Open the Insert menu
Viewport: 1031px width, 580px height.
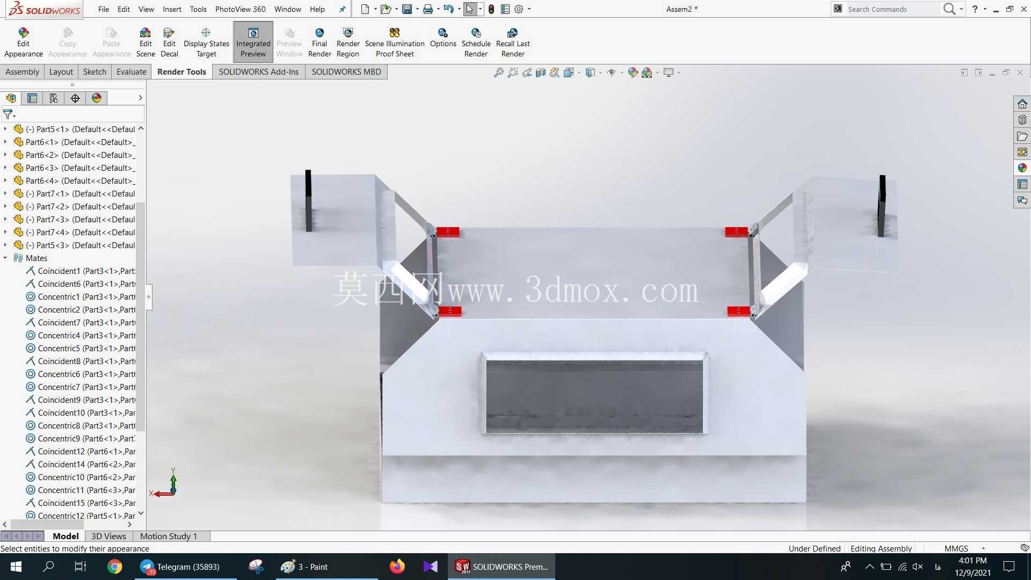tap(172, 9)
